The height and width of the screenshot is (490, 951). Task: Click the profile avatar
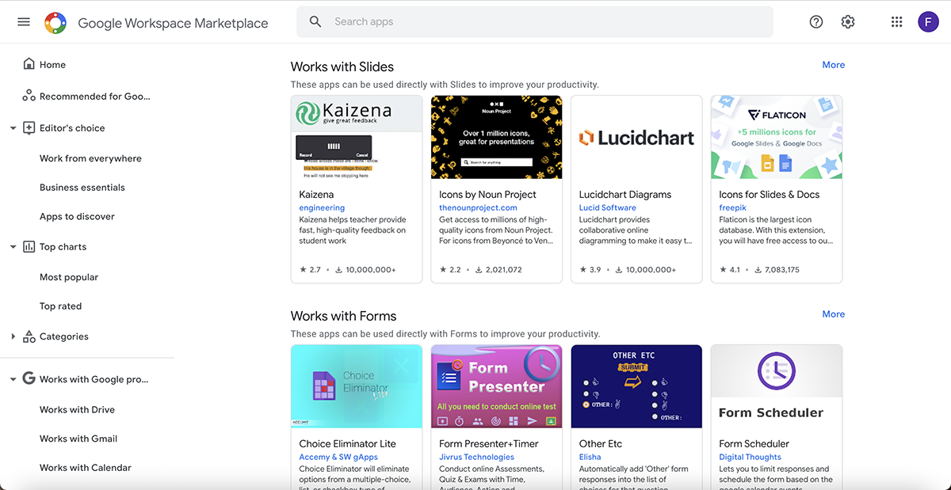928,21
